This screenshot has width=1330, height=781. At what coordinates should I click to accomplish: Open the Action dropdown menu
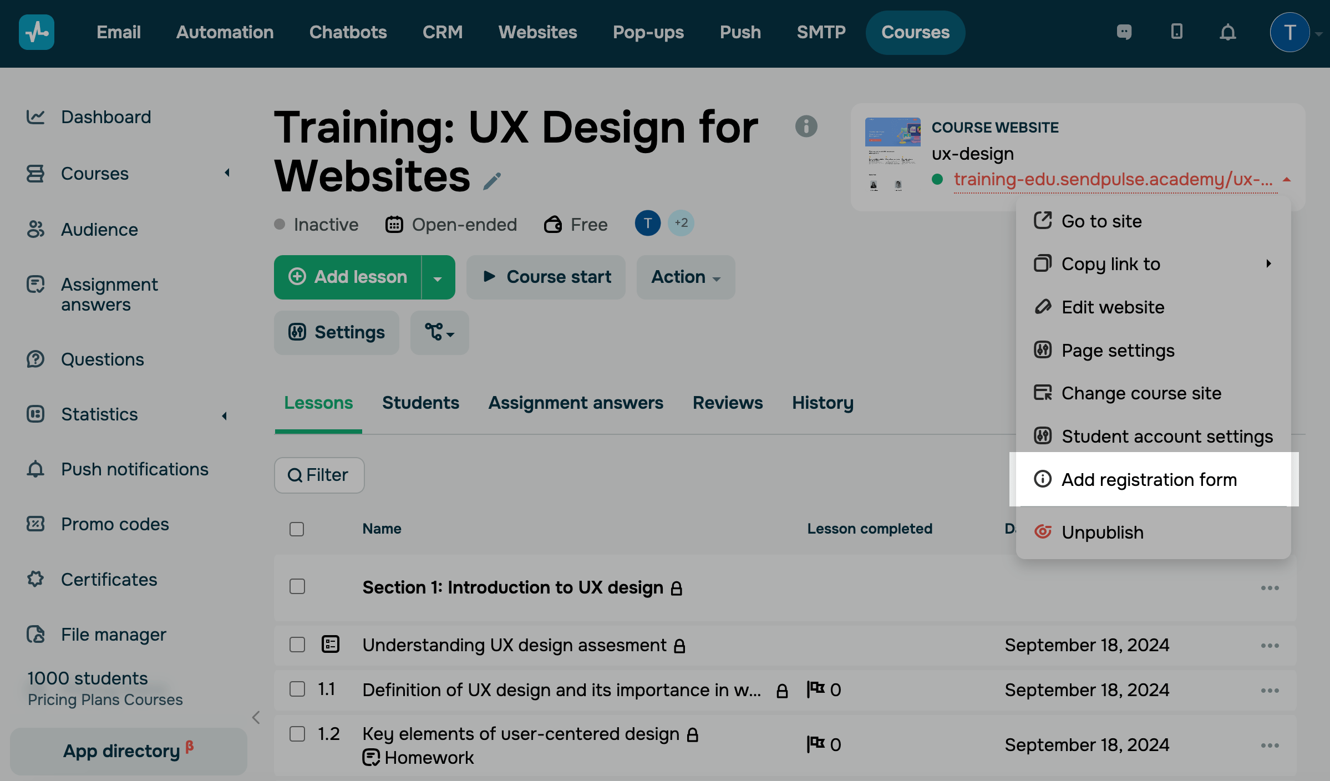click(686, 277)
